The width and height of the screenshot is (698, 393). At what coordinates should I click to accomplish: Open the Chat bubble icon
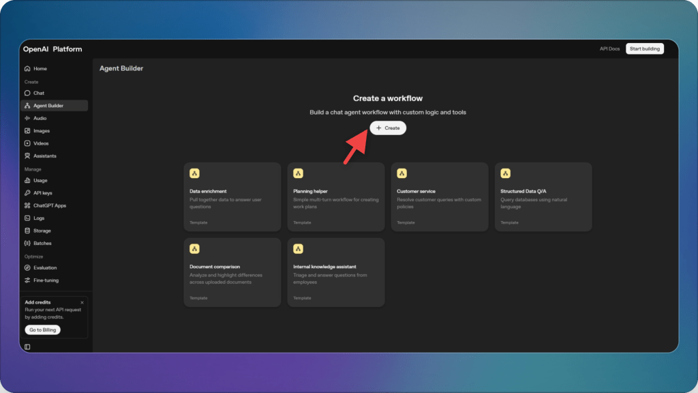(27, 93)
